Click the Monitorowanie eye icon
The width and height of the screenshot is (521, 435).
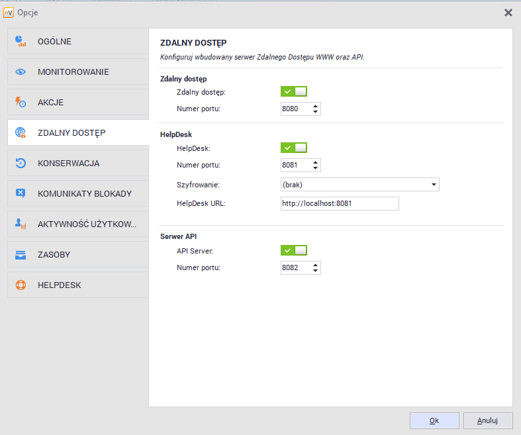tap(21, 72)
